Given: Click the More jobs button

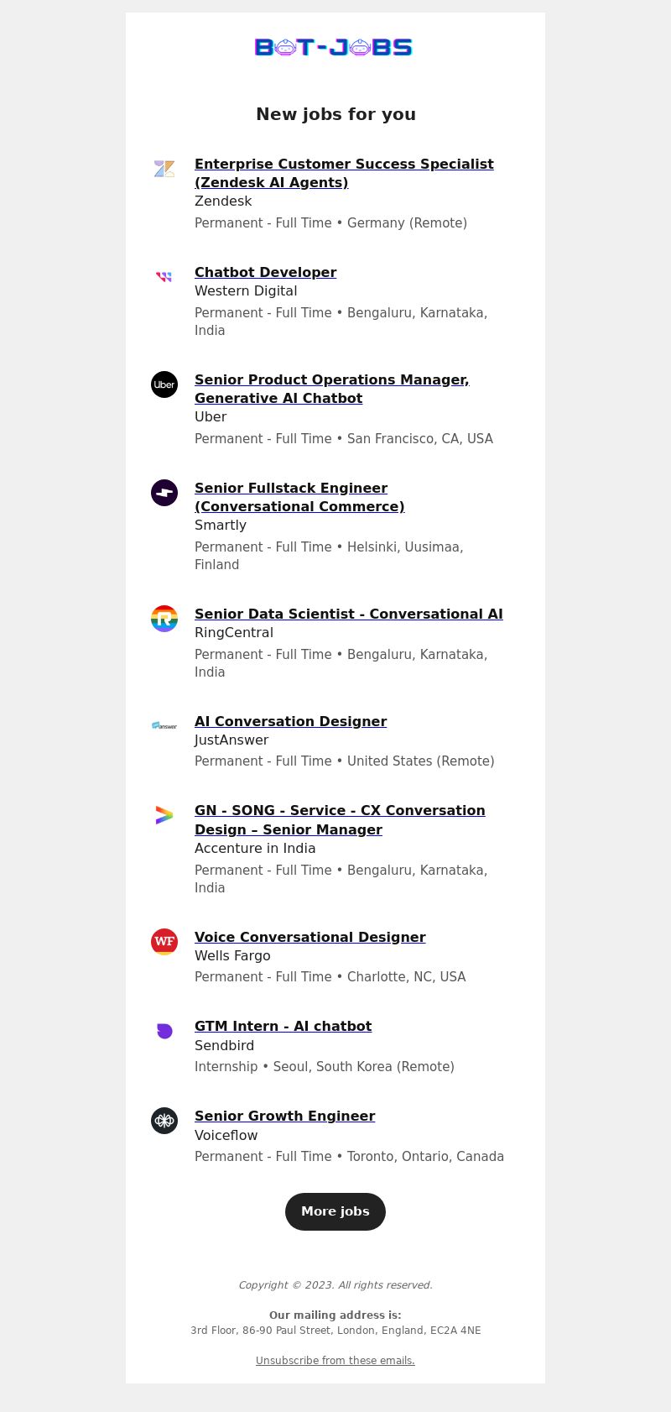Looking at the screenshot, I should pyautogui.click(x=335, y=1211).
